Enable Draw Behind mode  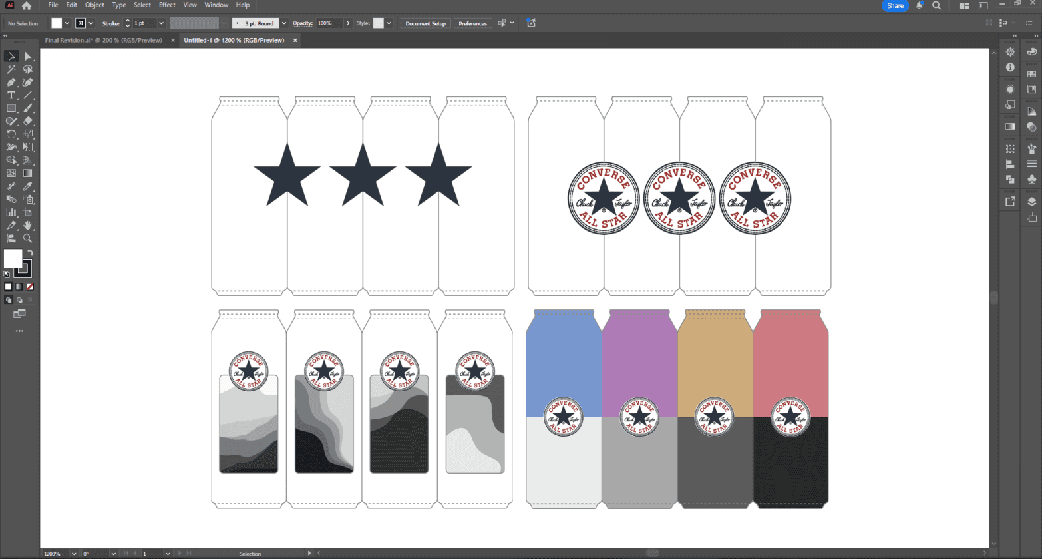(x=19, y=300)
